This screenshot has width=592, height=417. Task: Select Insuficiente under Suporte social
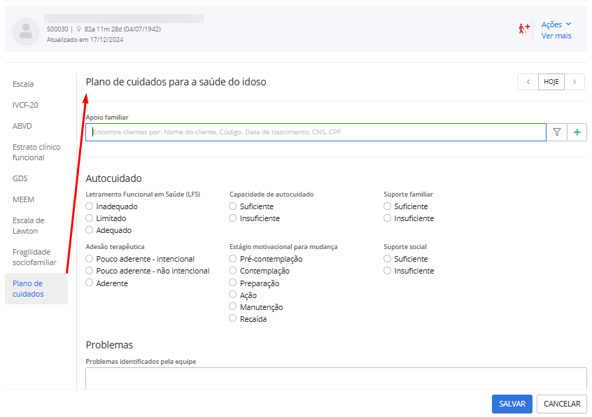click(387, 271)
